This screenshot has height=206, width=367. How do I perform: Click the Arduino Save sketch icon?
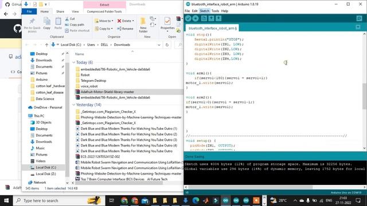(x=218, y=18)
